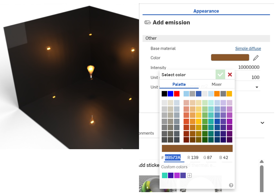Image resolution: width=278 pixels, height=196 pixels.
Task: Switch to the Mixer tab
Action: pyautogui.click(x=216, y=84)
